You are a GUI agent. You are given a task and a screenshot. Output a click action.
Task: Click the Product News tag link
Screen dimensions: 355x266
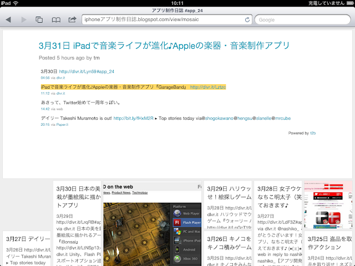pyautogui.click(x=121, y=193)
